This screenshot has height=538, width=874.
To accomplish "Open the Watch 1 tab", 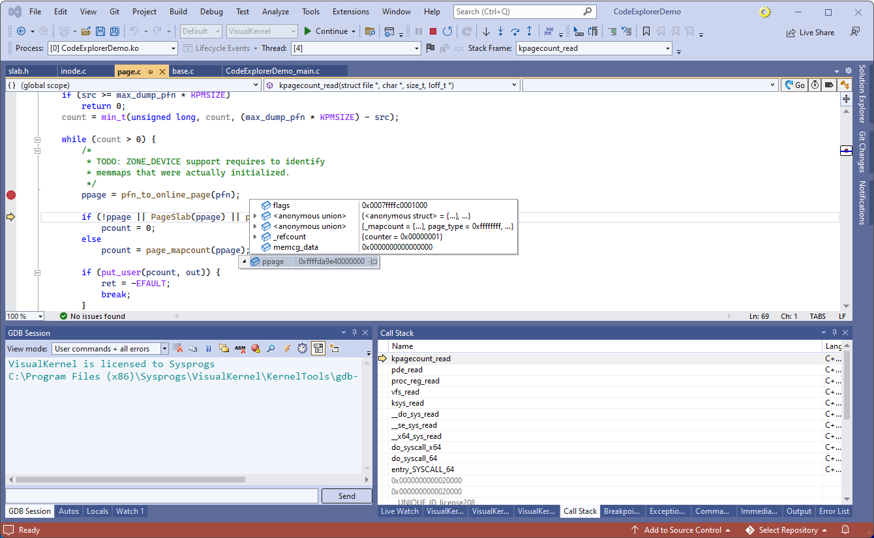I will coord(130,511).
